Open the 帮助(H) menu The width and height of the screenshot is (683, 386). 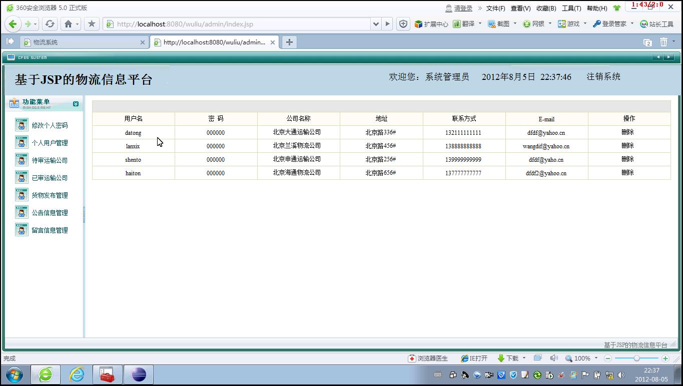[597, 8]
